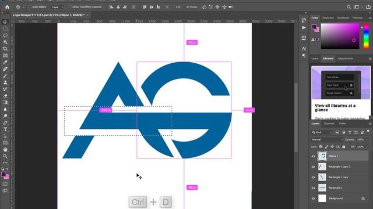Click the hue spectrum slider
This screenshot has height=209, width=373.
(366, 36)
